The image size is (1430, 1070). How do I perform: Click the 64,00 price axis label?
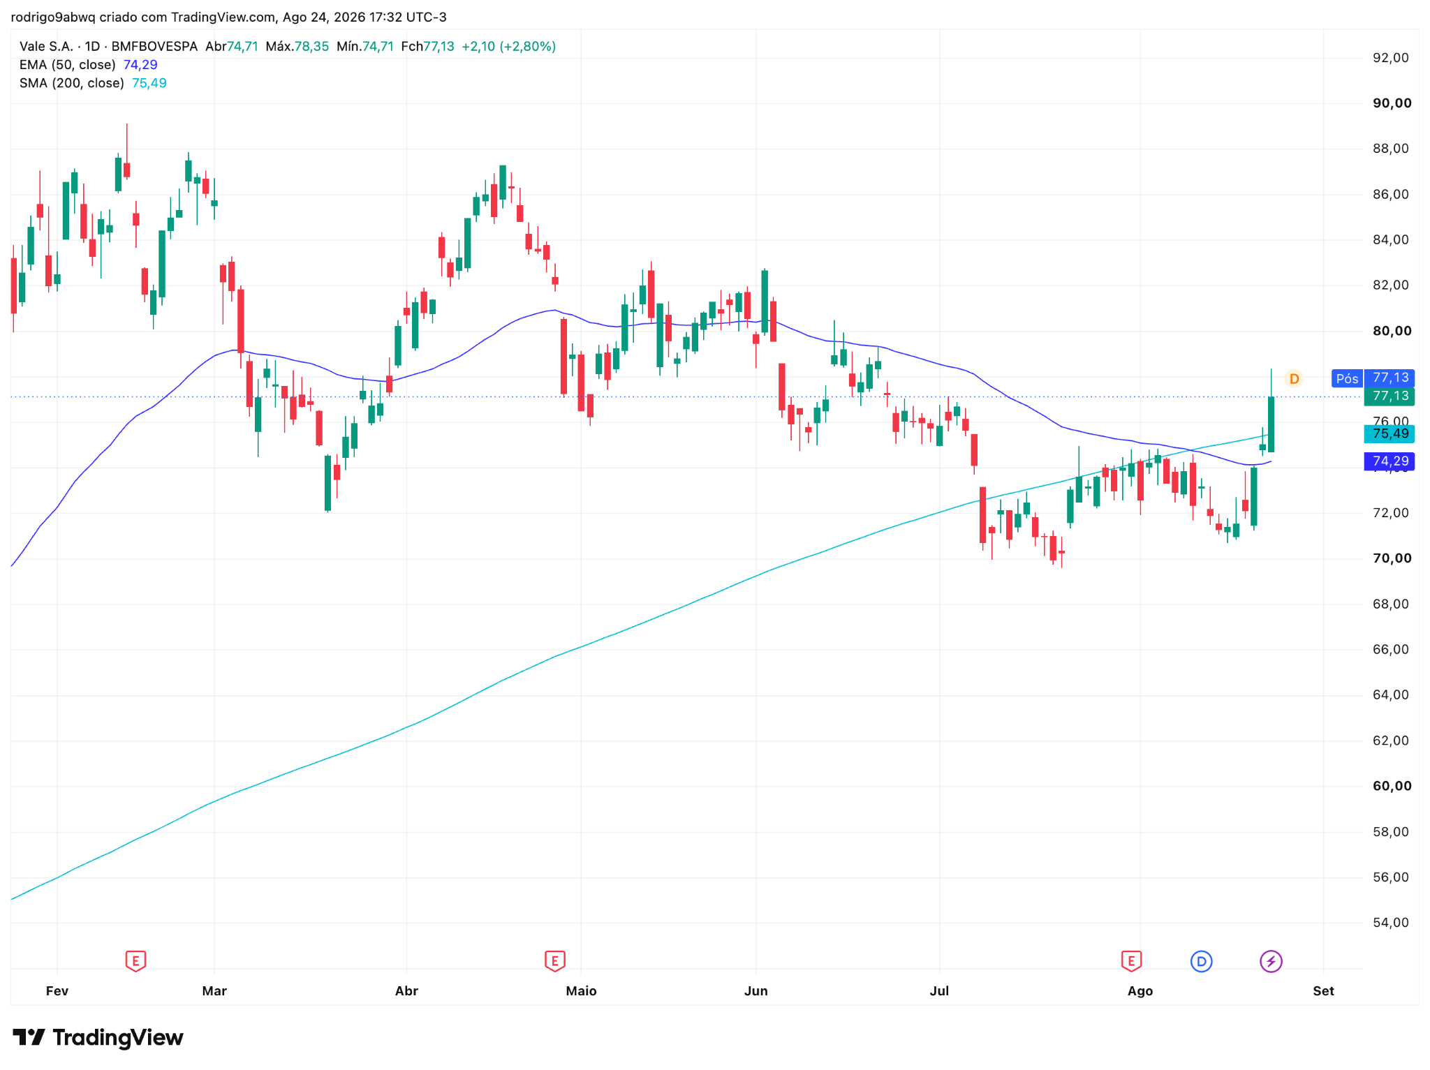pyautogui.click(x=1391, y=694)
